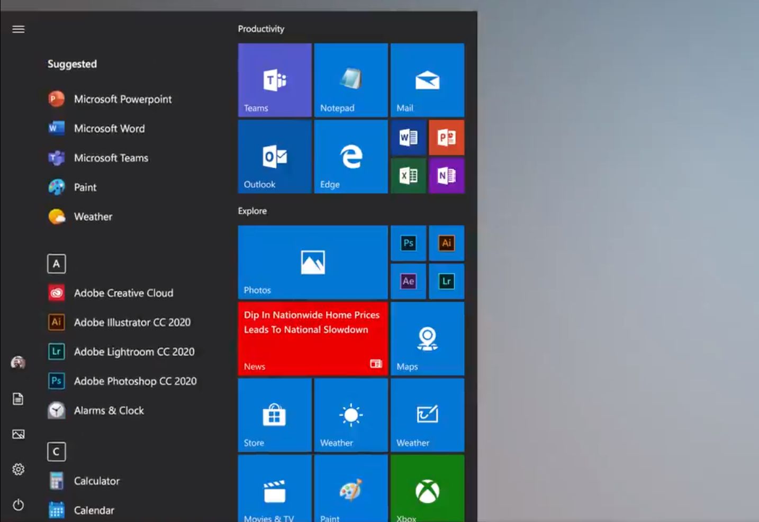The image size is (759, 522).
Task: Start Microsoft Teams from the Suggested list
Action: [98, 158]
